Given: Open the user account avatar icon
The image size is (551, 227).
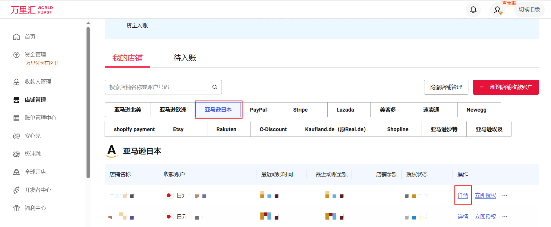Looking at the screenshot, I should 497,10.
